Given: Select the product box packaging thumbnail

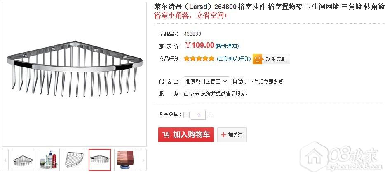Looking at the screenshot, I should point(125,160).
